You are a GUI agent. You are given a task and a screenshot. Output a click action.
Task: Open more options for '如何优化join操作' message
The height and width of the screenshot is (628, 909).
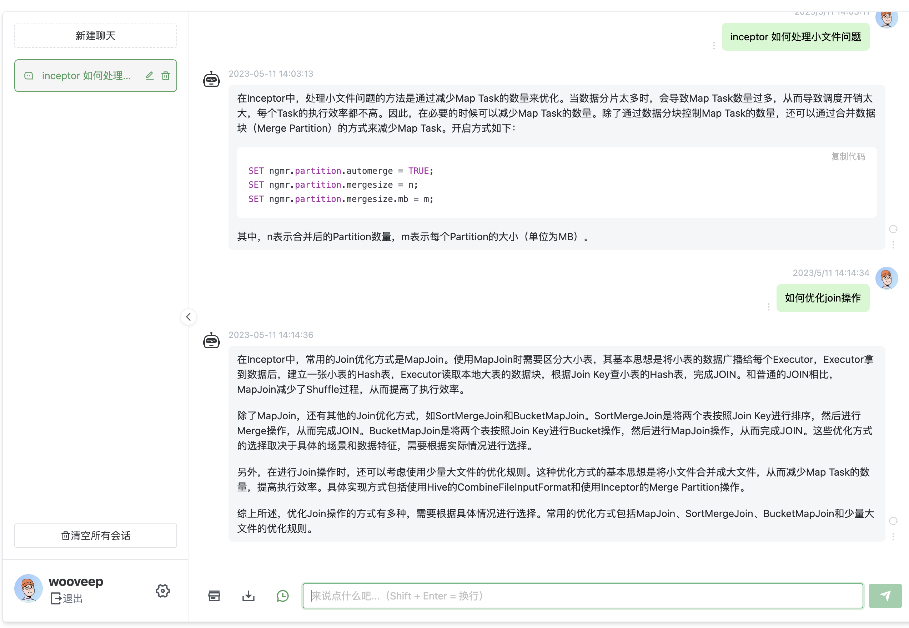[x=768, y=307]
